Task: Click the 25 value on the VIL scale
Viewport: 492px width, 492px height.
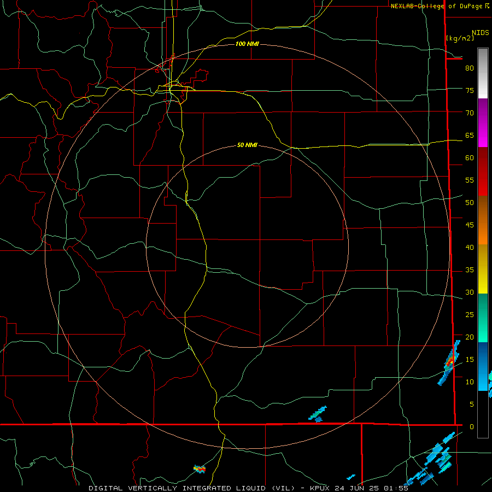Action: (x=470, y=315)
